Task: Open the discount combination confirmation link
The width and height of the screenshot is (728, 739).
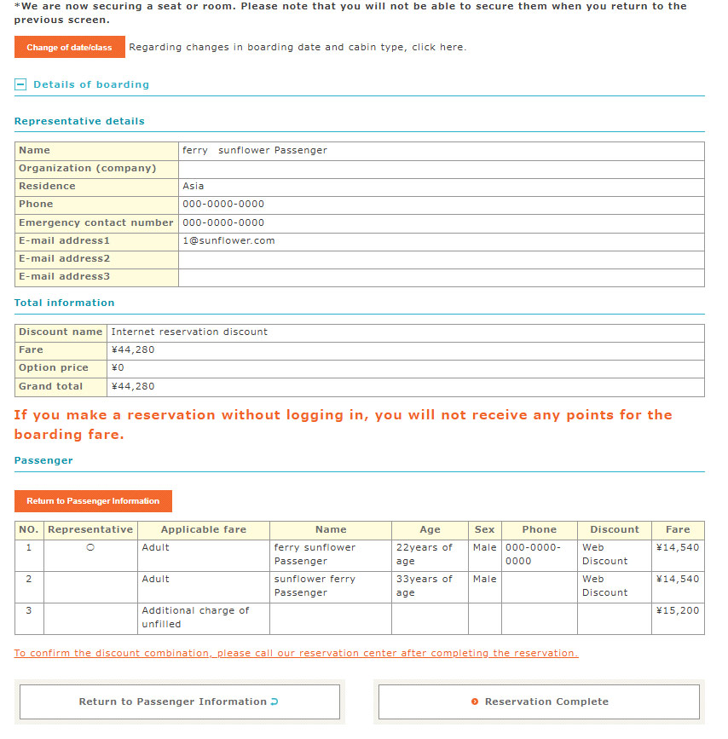Action: point(296,654)
